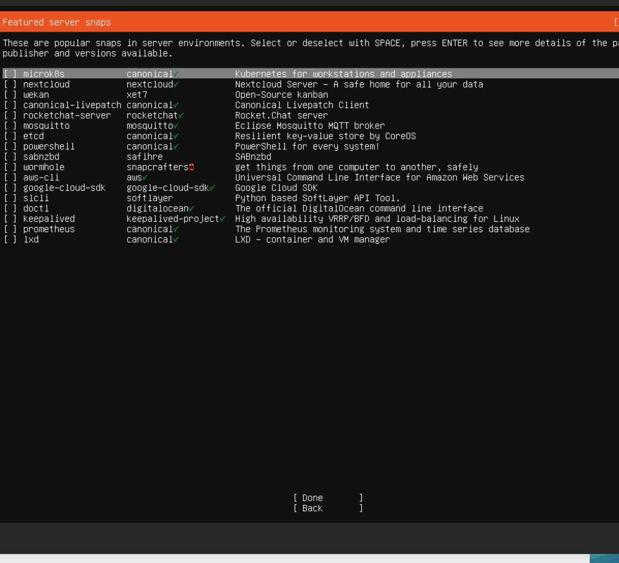
Task: Click the slcli snap name
Action: (36, 198)
